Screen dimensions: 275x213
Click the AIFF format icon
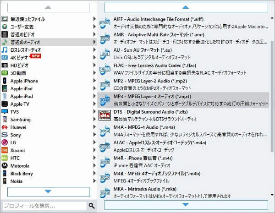pyautogui.click(x=104, y=23)
